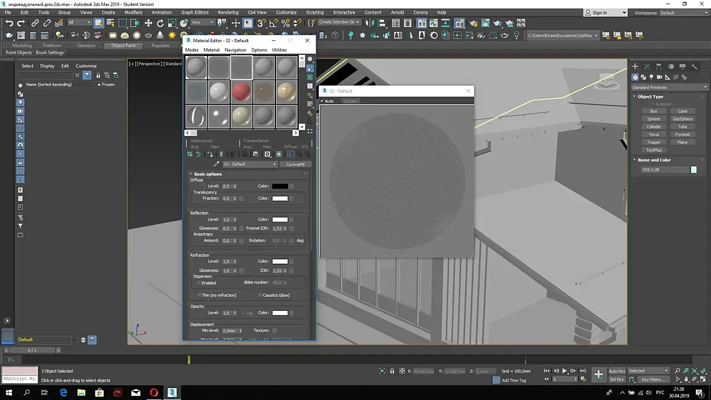
Task: Open the Navigation menu in Material Editor
Action: click(x=235, y=50)
